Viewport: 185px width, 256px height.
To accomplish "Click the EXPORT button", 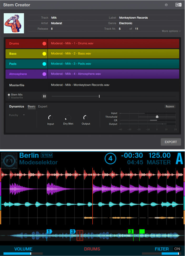I will 171,142.
